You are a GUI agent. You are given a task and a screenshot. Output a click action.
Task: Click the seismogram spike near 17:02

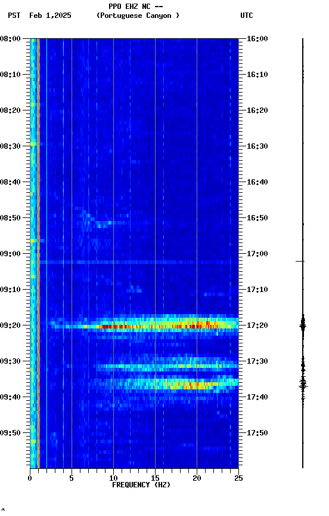[300, 262]
